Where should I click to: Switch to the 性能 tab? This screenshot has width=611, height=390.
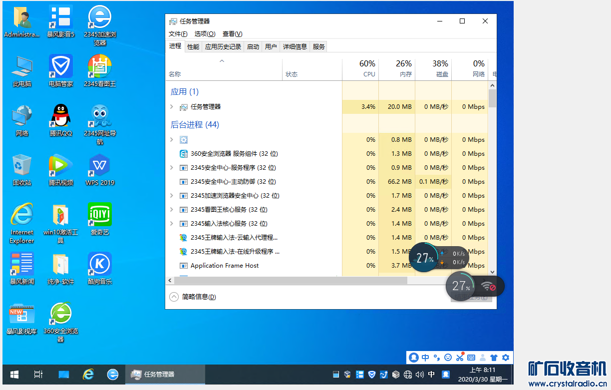[x=193, y=47]
